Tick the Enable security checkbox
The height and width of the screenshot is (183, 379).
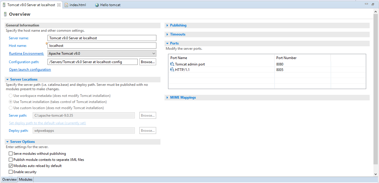coord(11,172)
